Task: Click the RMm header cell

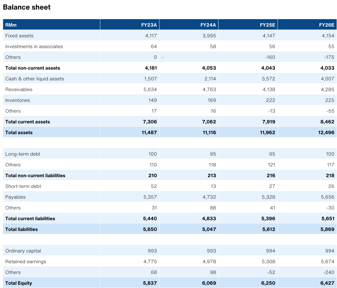Action: tap(11, 25)
